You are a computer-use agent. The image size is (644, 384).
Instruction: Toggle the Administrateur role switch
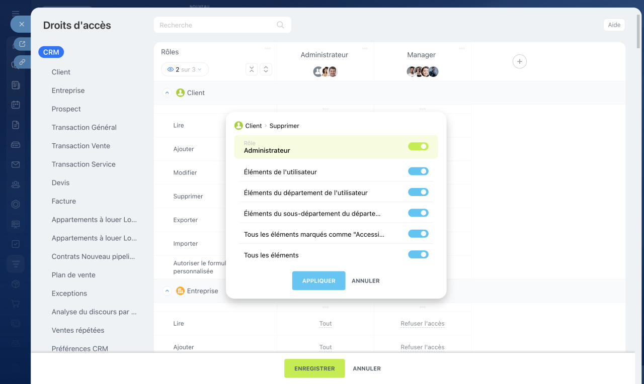point(418,146)
